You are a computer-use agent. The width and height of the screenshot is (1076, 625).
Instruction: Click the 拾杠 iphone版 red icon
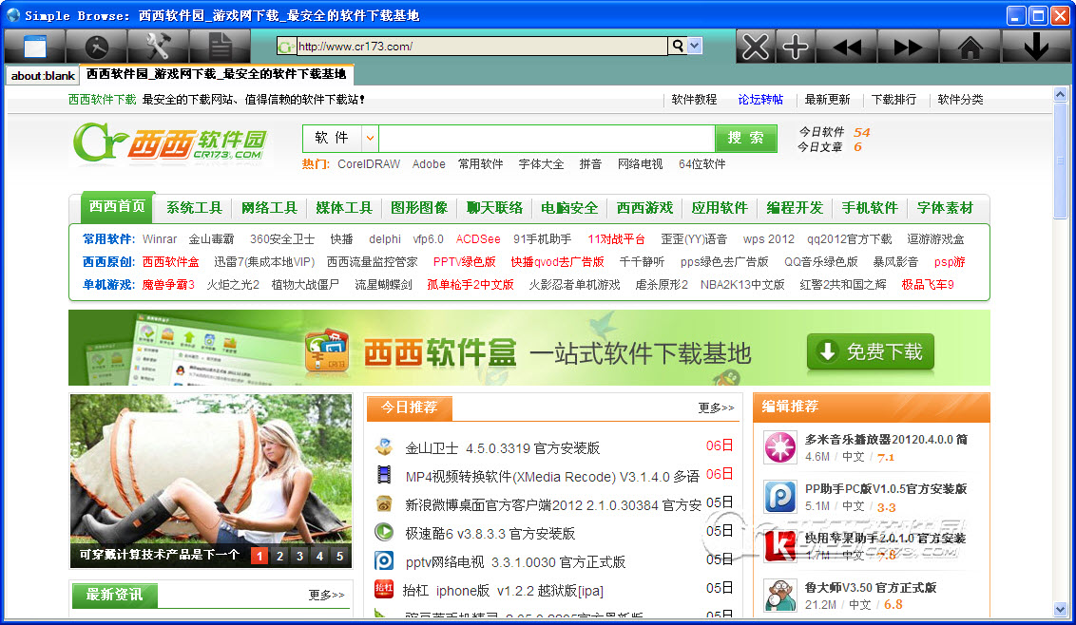click(x=384, y=589)
